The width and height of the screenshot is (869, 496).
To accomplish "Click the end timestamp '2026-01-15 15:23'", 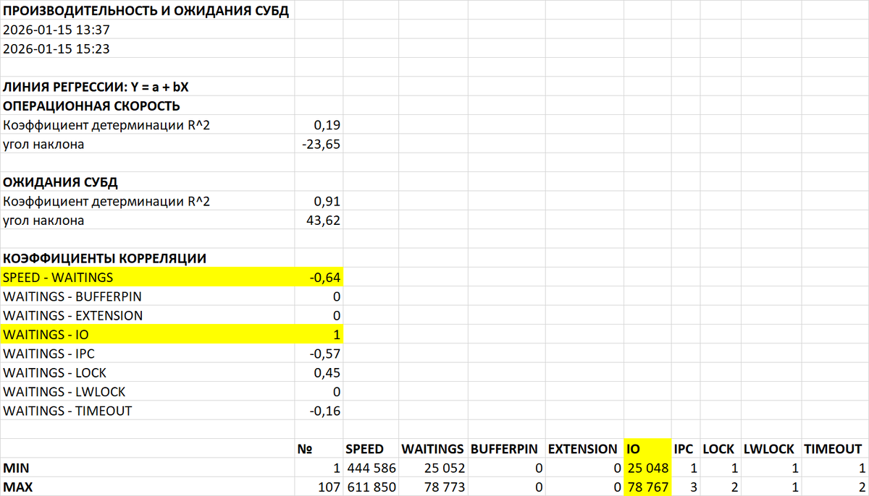I will pos(56,49).
